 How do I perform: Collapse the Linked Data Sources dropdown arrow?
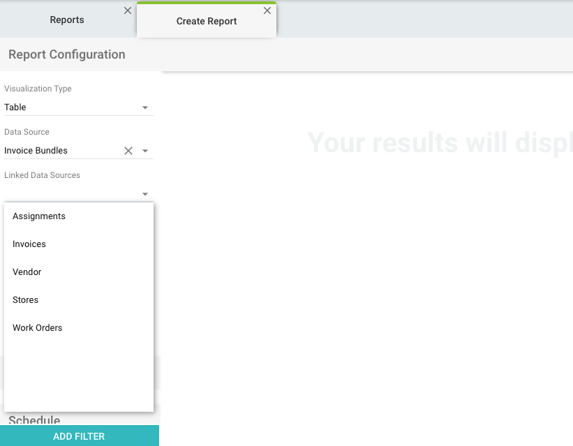pos(145,194)
